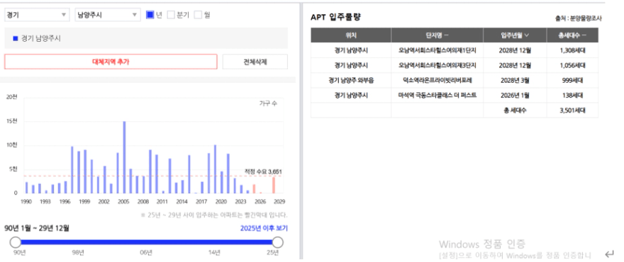This screenshot has width=624, height=262.
Task: Sort by 입주년월 column arrow
Action: [x=526, y=35]
